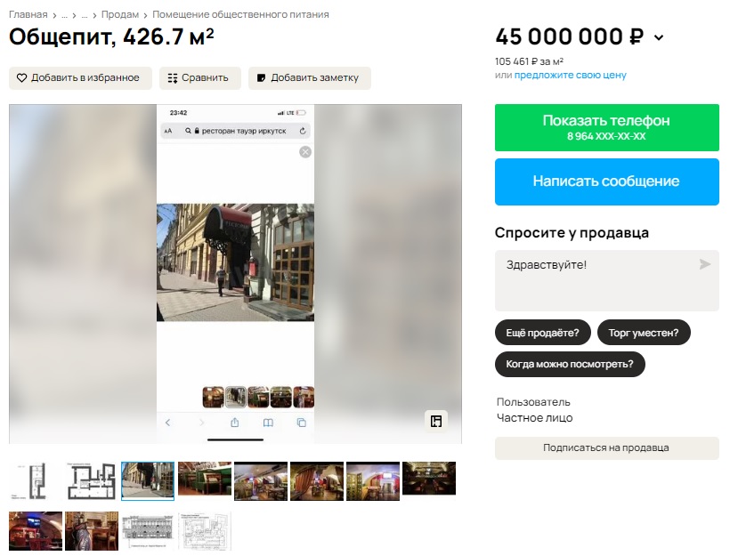Click the send message arrow icon

tap(705, 264)
